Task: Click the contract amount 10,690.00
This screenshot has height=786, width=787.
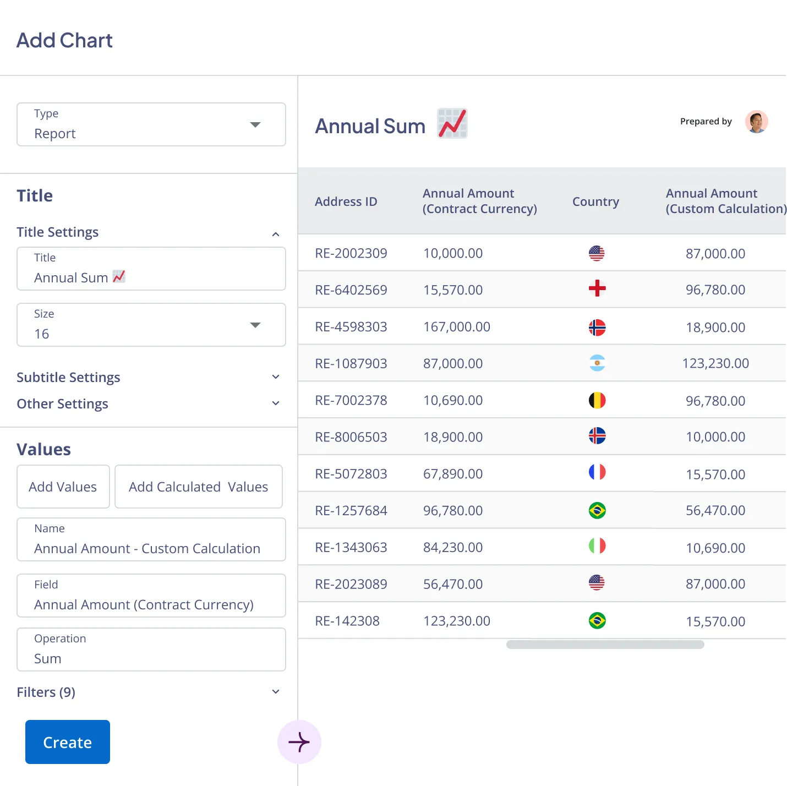Action: (x=453, y=400)
